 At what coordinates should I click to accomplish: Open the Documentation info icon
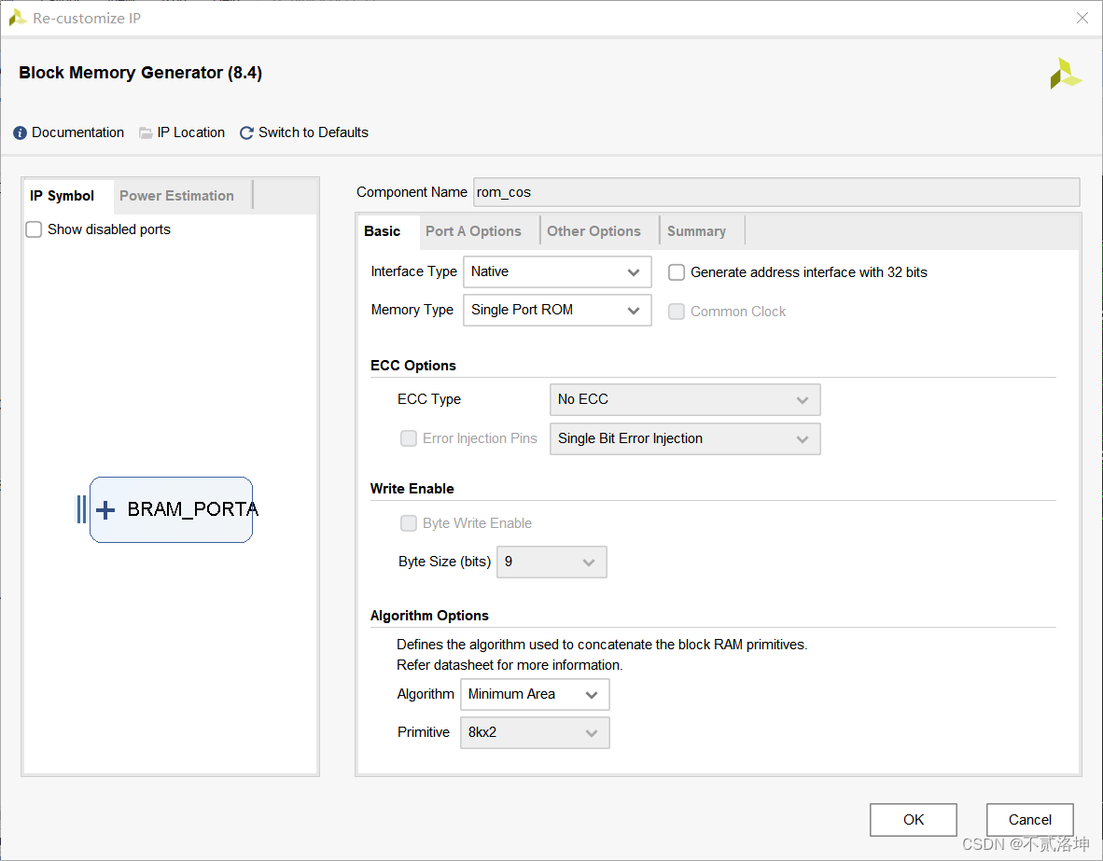(20, 133)
